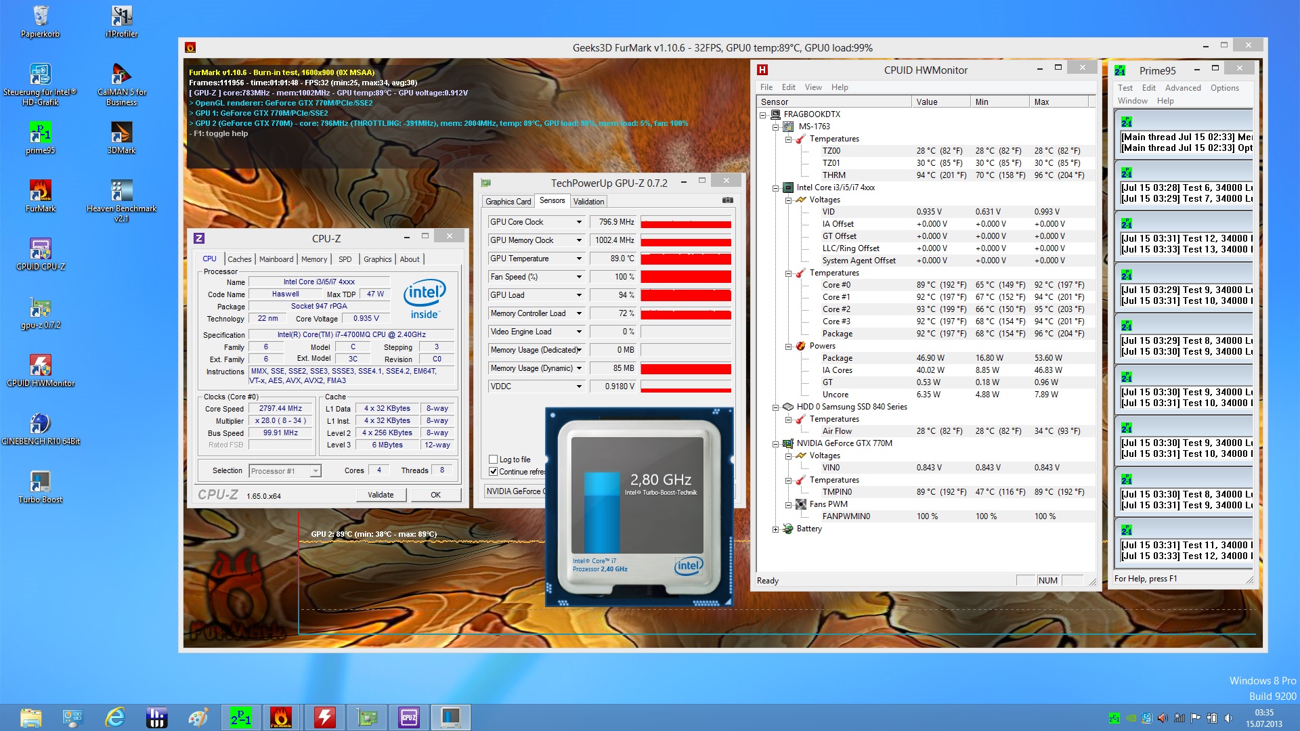The image size is (1300, 731).
Task: Collapse the HDD 0 Samsung SSD 840 Series node
Action: coord(776,407)
